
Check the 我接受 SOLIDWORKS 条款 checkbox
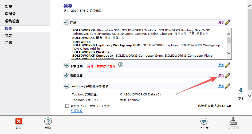(x=67, y=106)
